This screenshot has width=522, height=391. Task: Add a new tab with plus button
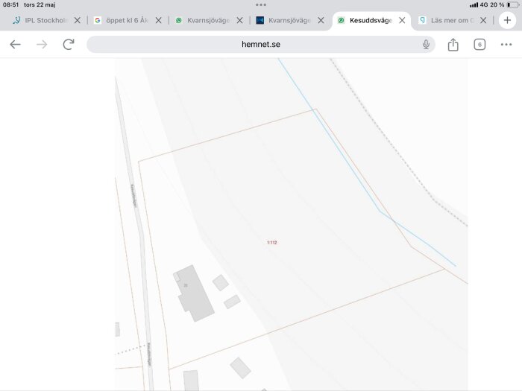coord(507,20)
